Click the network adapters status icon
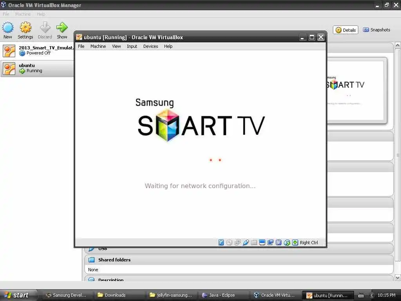The width and height of the screenshot is (401, 301). click(x=238, y=242)
